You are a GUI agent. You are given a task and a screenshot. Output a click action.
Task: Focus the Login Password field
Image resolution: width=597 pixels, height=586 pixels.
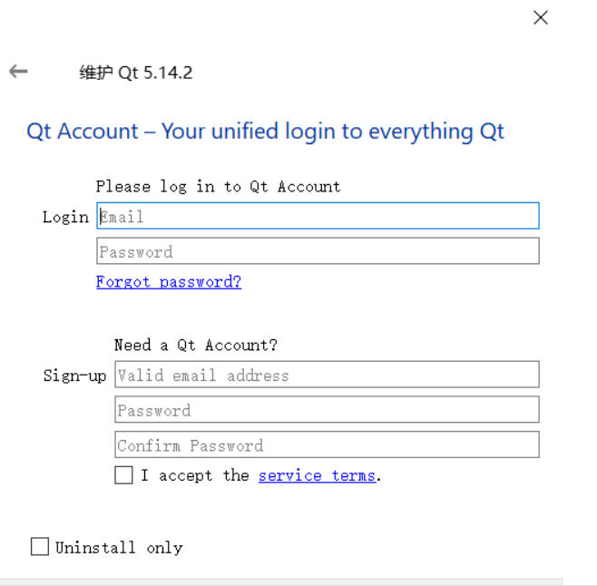tap(318, 251)
